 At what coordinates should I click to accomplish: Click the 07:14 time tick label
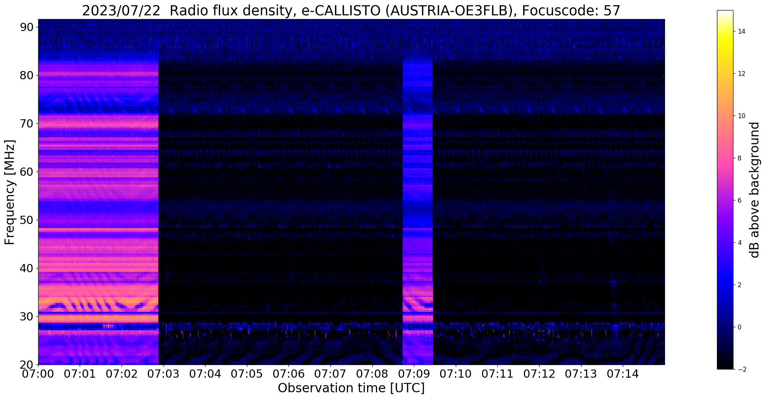623,374
